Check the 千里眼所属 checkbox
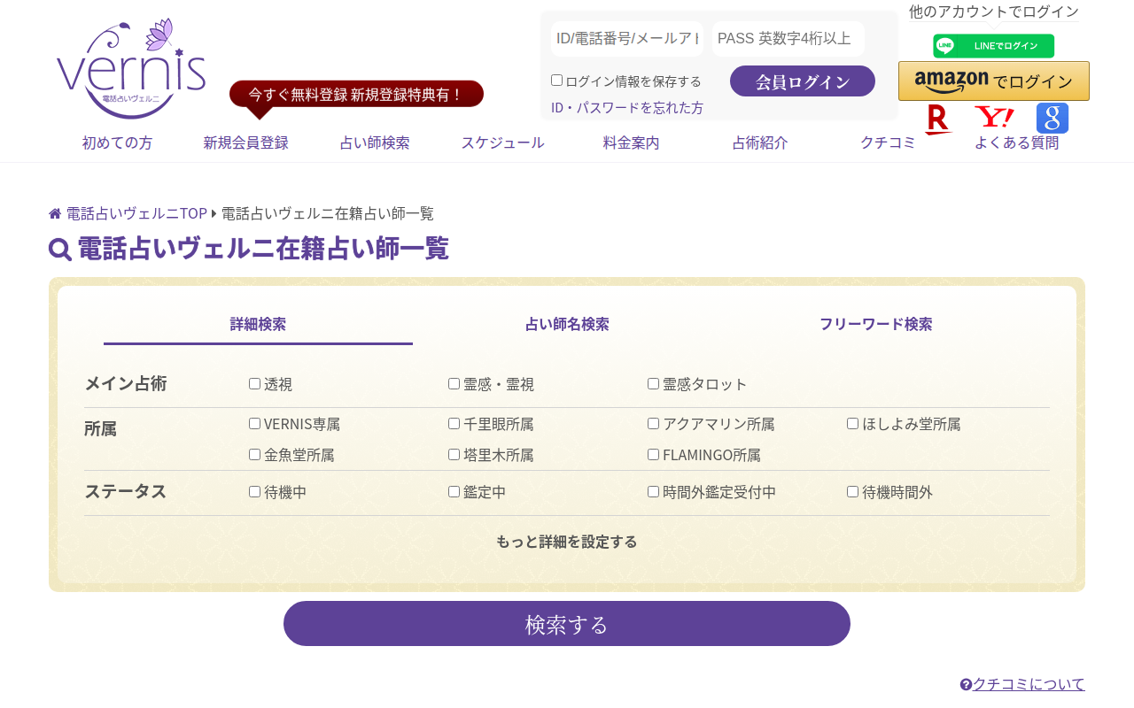This screenshot has width=1134, height=708. (454, 423)
